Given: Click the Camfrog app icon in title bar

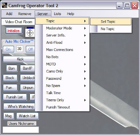Looking at the screenshot, I should coord(5,6).
